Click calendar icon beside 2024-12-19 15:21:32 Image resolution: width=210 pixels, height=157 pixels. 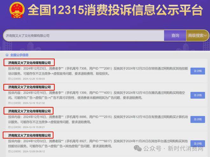click(x=10, y=103)
